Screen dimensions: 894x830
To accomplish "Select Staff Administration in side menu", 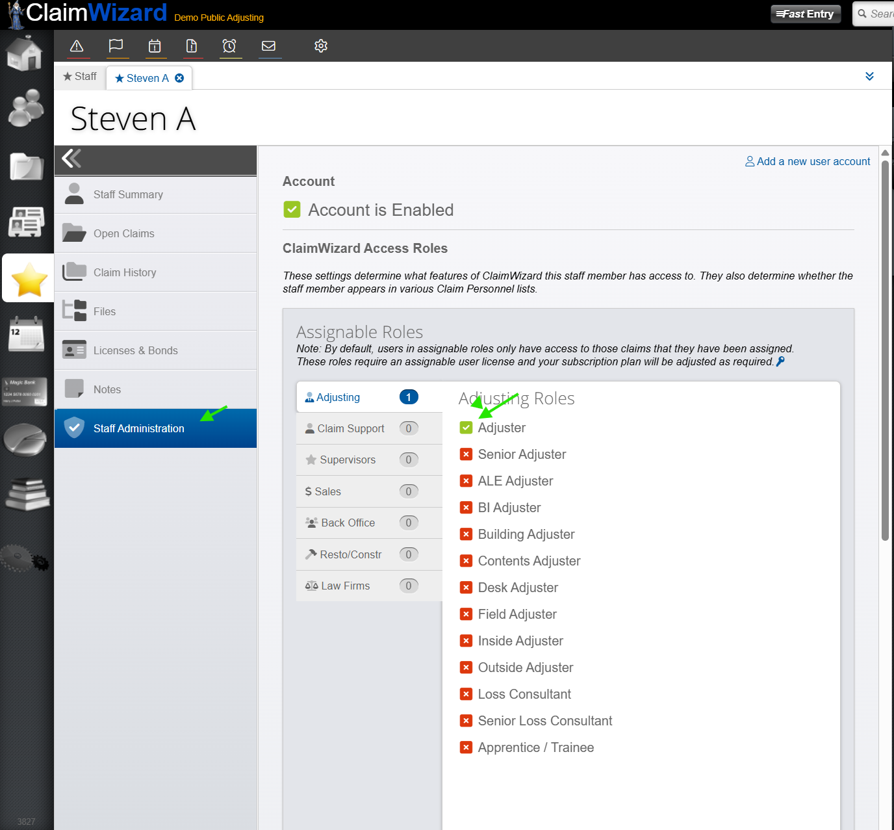I will (156, 428).
